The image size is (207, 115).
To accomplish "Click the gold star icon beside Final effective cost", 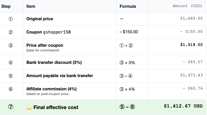I will (29, 107).
